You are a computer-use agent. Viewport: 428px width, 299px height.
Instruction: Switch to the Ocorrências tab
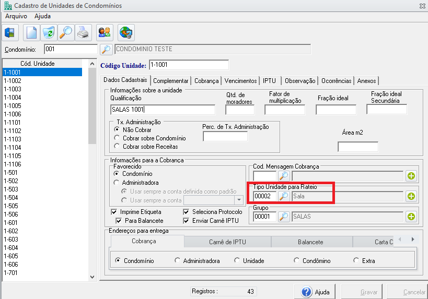coord(337,81)
